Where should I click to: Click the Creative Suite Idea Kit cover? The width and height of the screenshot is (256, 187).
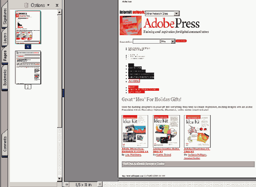(166, 131)
